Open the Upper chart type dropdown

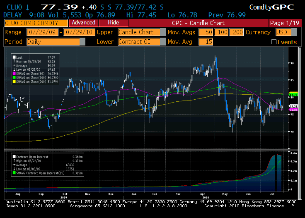click(x=139, y=32)
